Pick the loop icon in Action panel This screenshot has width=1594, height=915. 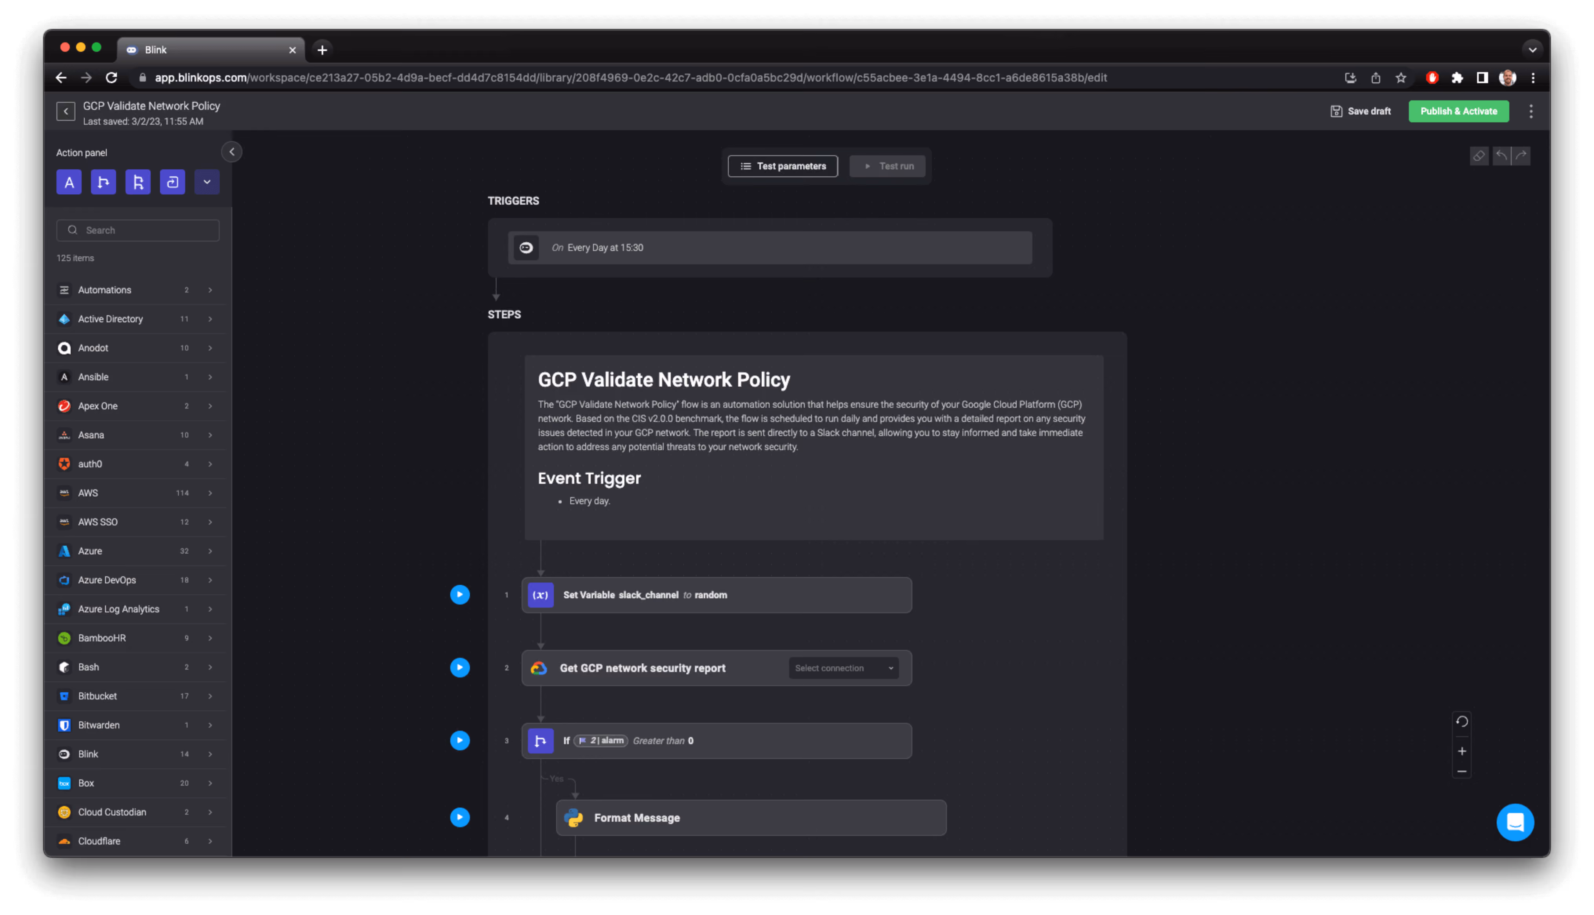click(x=172, y=182)
